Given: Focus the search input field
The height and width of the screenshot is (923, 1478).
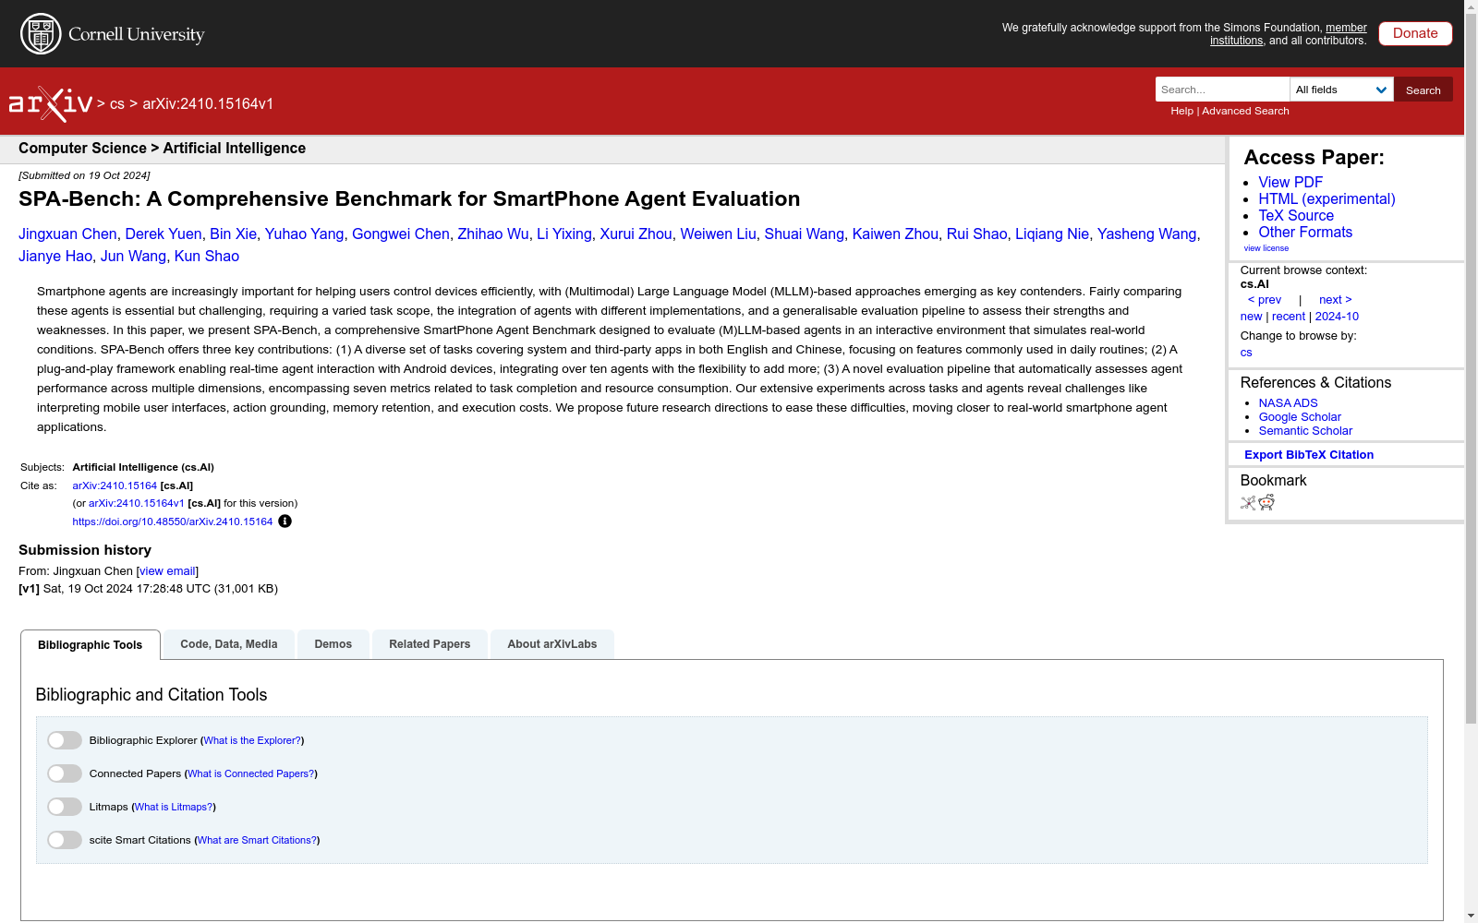Looking at the screenshot, I should (1222, 90).
